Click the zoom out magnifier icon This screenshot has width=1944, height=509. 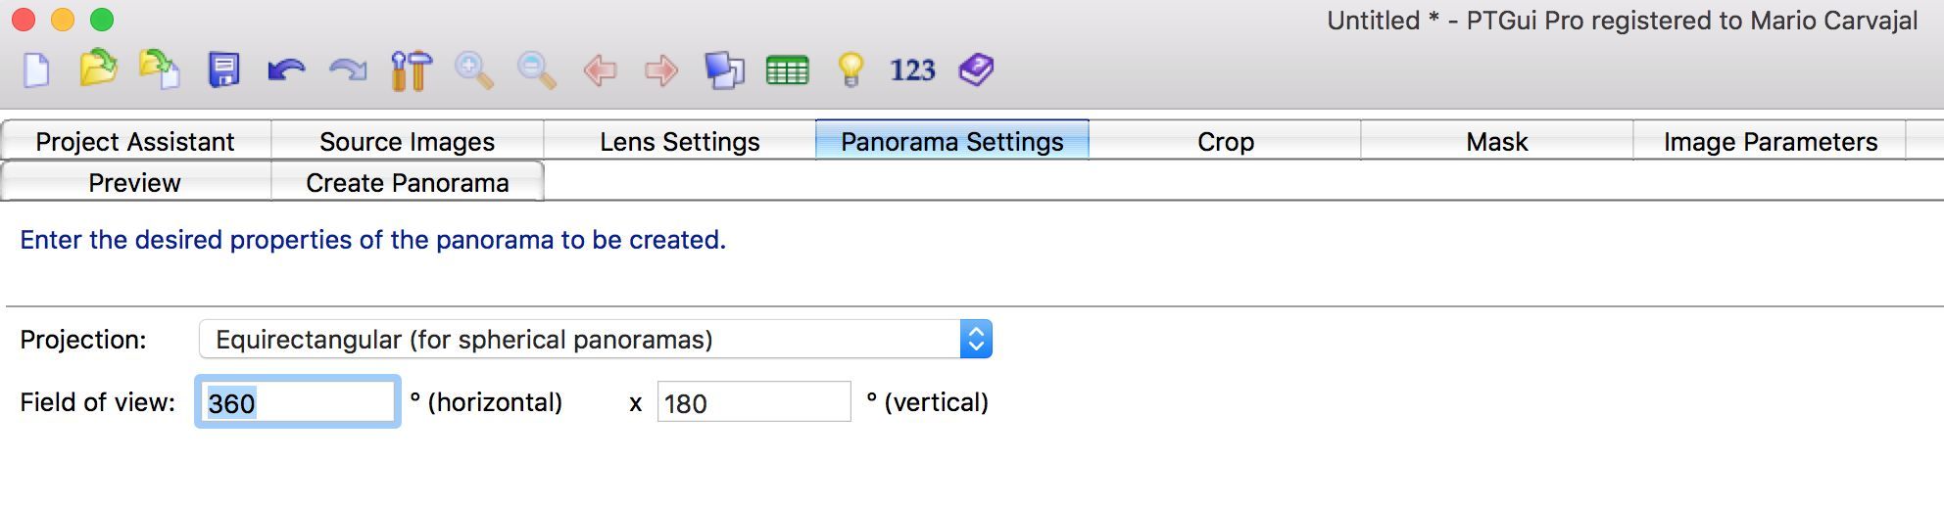pyautogui.click(x=536, y=70)
